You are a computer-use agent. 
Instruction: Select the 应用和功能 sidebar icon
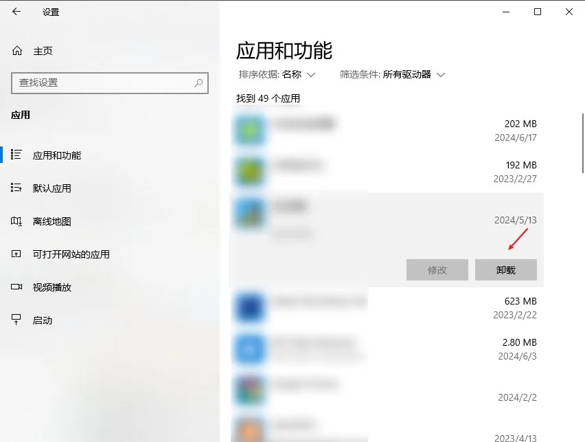tap(16, 155)
